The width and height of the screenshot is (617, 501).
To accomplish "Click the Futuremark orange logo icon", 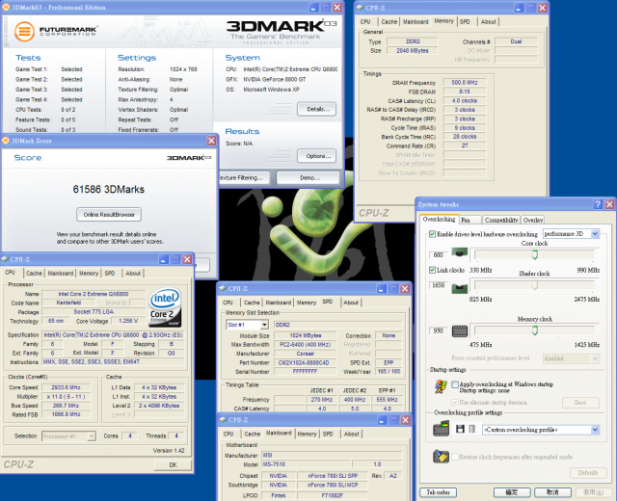I will pos(24,32).
